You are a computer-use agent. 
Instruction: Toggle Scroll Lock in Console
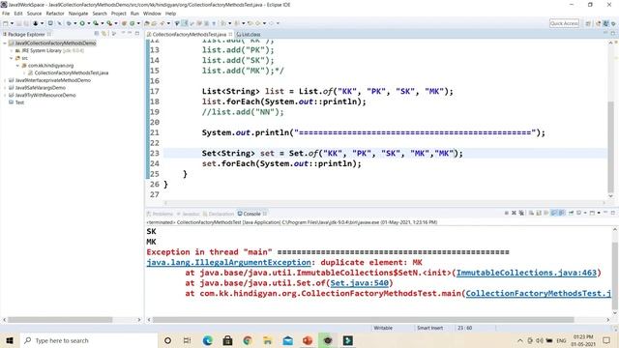point(539,213)
